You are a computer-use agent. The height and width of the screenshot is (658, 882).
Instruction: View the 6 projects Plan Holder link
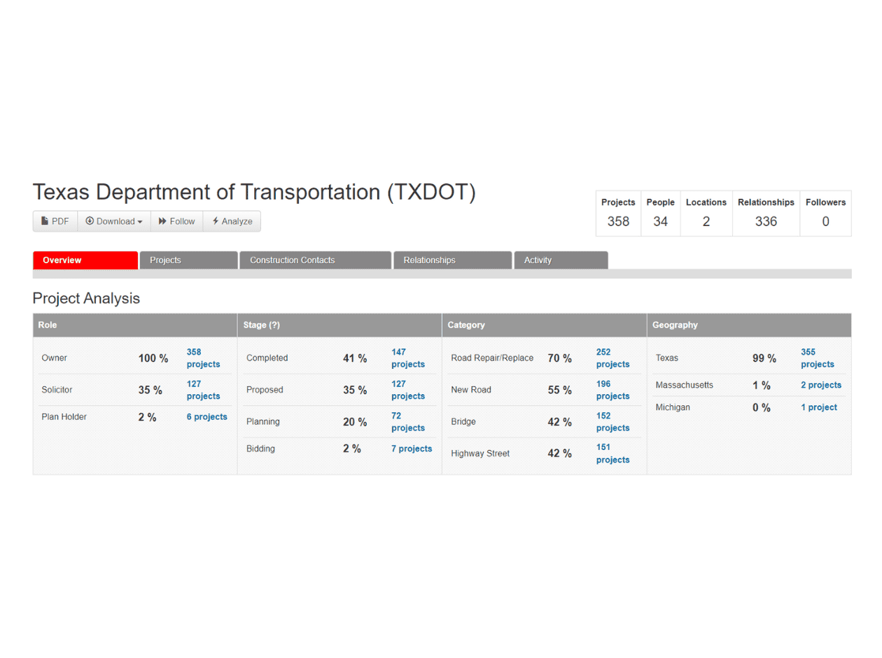point(206,416)
